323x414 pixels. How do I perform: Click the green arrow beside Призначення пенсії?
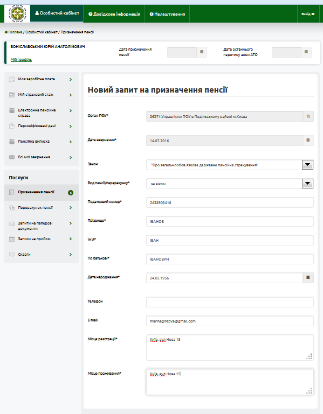[x=70, y=193]
